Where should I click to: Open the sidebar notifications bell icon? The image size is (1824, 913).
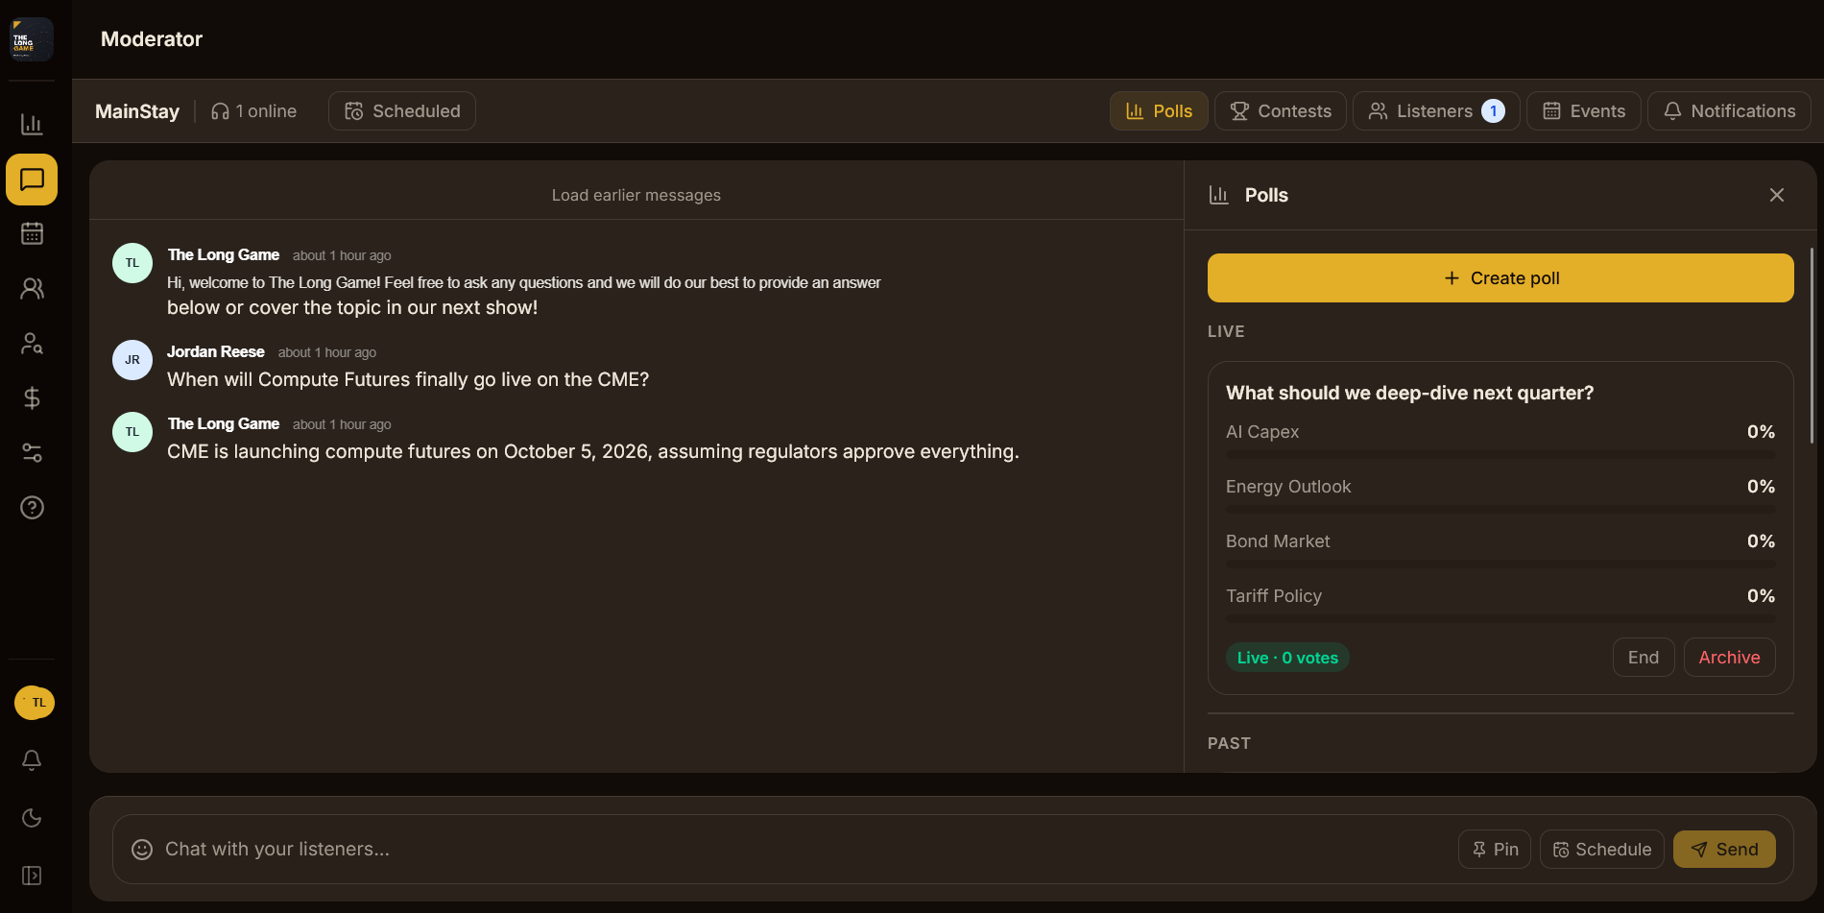(32, 760)
